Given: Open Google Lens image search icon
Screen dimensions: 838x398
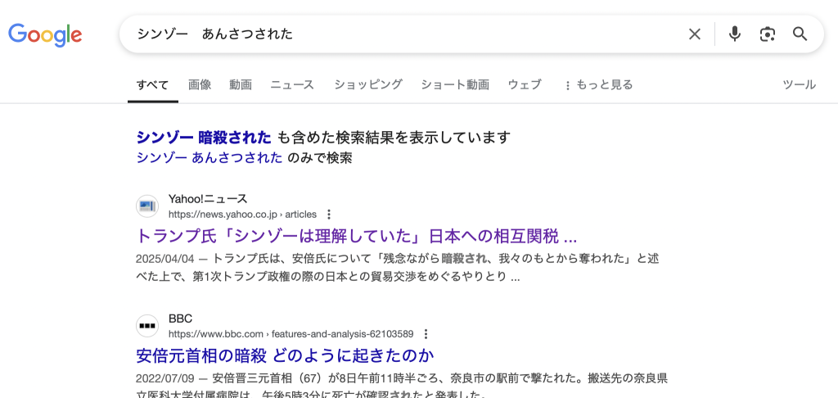Looking at the screenshot, I should click(768, 34).
